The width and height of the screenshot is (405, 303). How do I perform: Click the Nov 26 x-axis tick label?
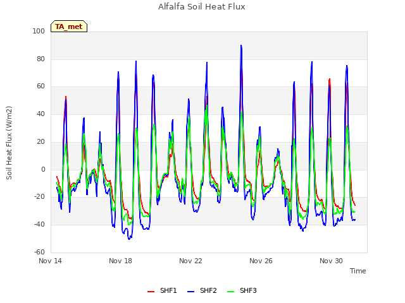(261, 261)
